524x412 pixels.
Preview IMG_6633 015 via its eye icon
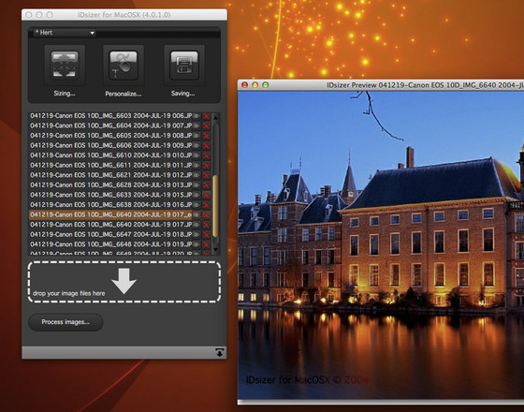196,195
